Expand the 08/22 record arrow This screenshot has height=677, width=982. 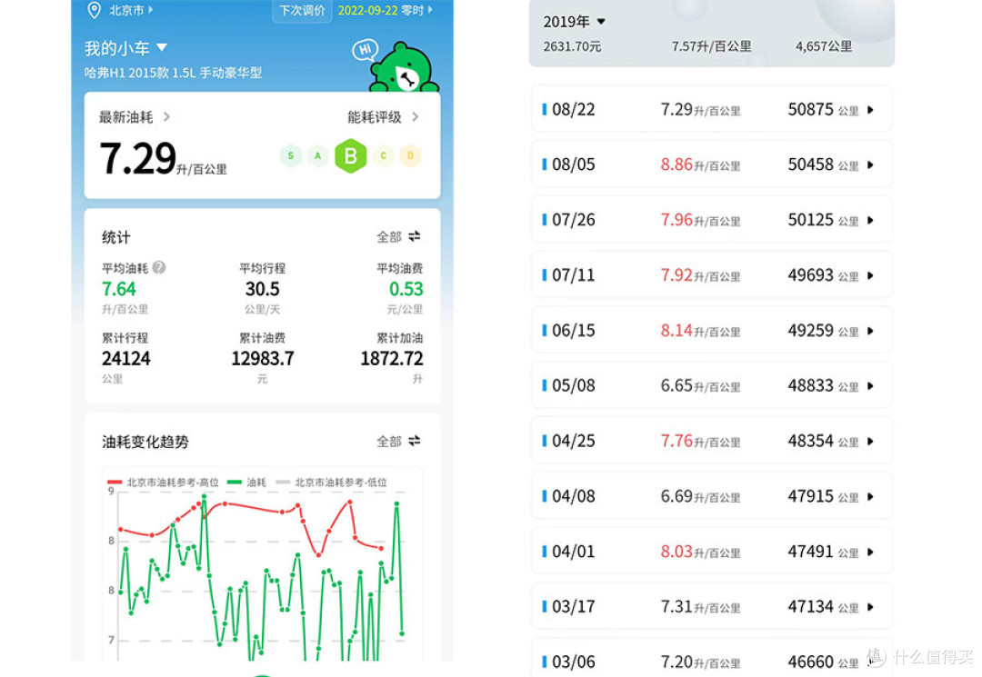pos(870,110)
